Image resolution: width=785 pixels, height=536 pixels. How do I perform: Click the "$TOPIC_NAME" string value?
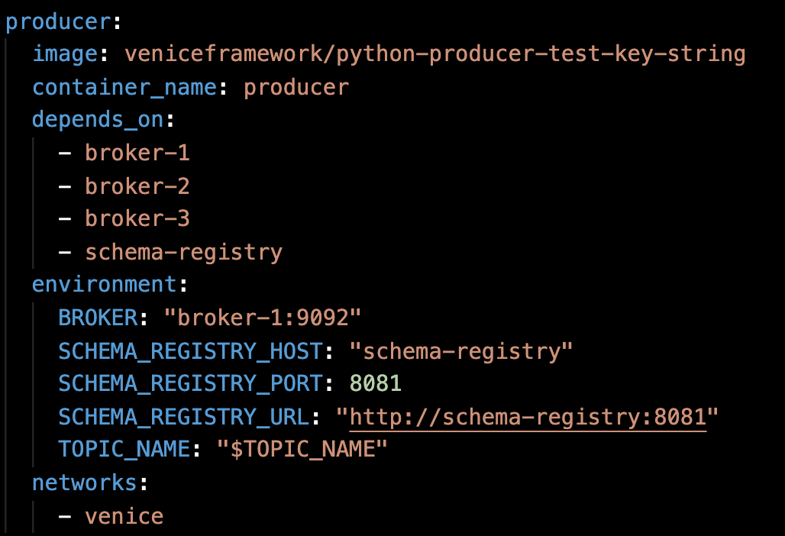click(302, 450)
